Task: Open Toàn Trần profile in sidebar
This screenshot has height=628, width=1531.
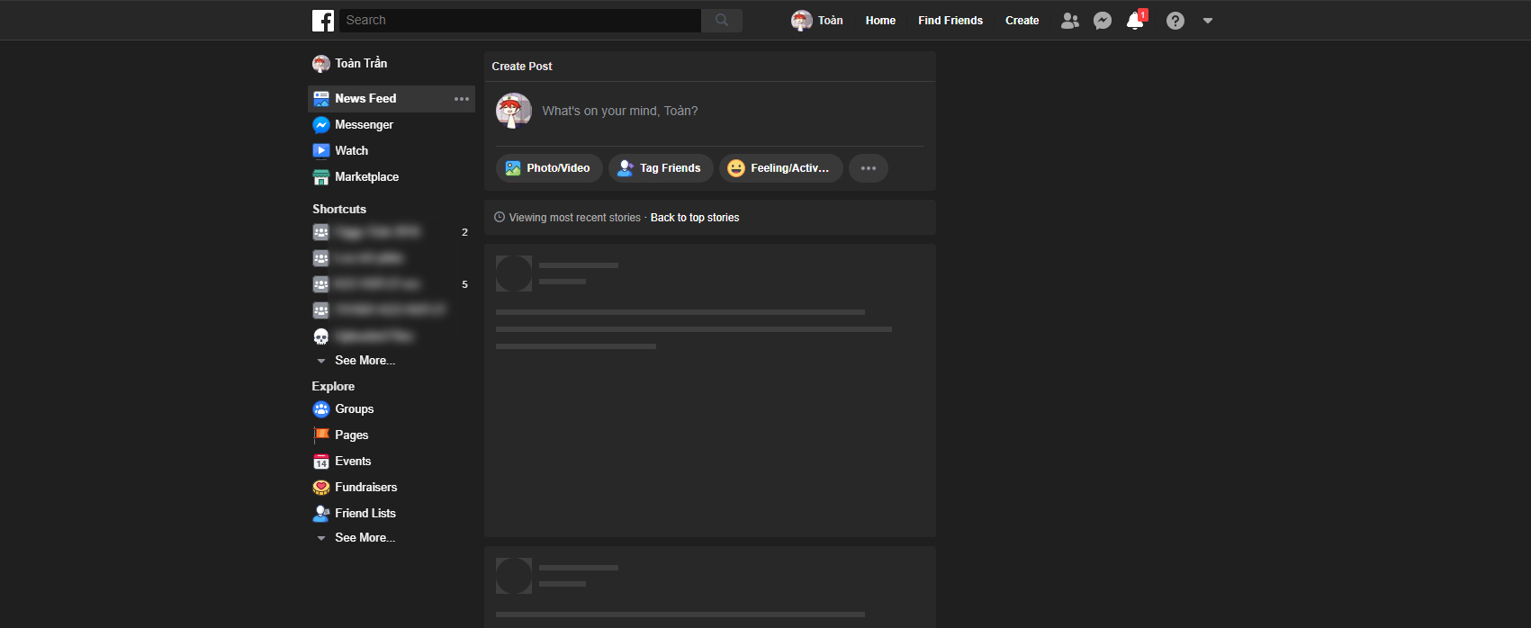Action: (x=350, y=63)
